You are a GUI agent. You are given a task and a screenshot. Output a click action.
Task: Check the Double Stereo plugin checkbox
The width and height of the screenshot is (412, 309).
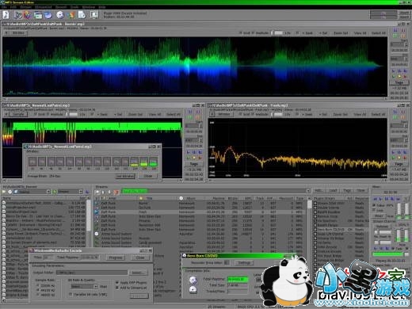(x=315, y=208)
